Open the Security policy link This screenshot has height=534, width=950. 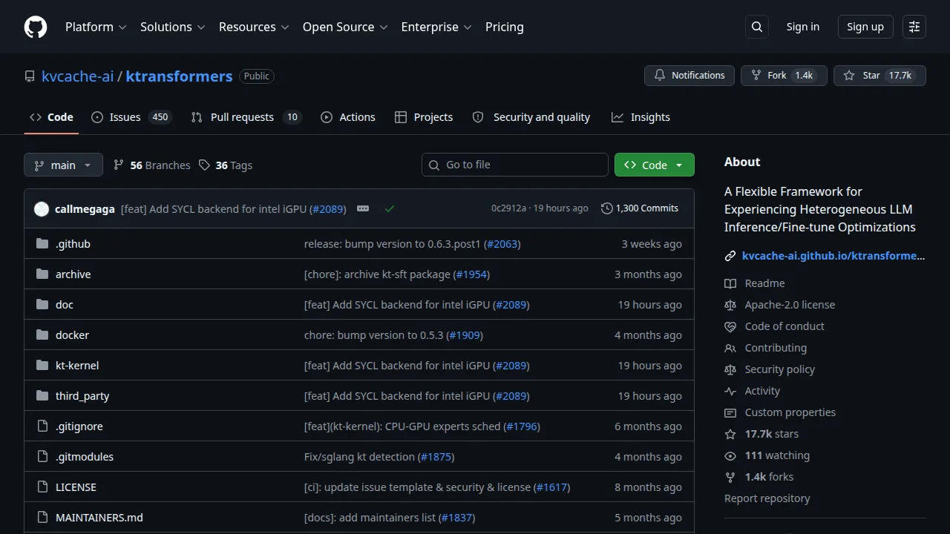(780, 369)
